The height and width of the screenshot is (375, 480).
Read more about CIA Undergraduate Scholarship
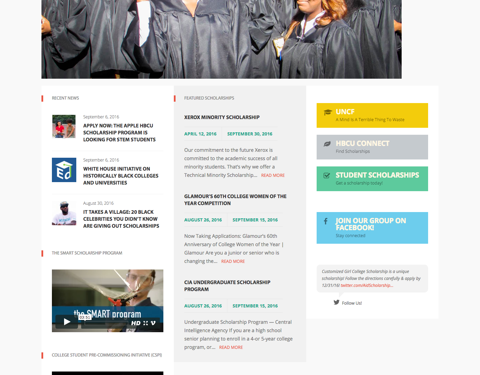pos(231,347)
